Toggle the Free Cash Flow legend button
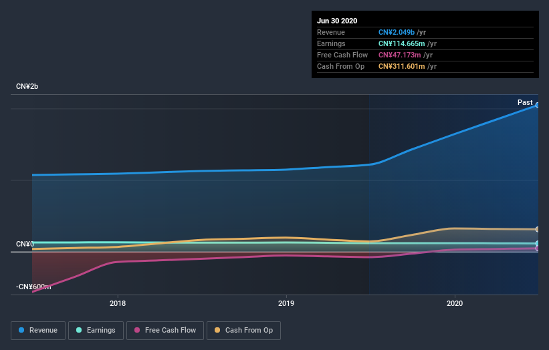The image size is (549, 350). point(165,331)
